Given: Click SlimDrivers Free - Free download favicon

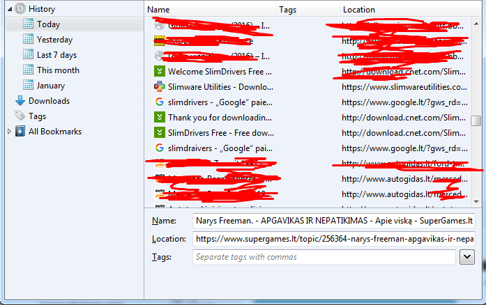Looking at the screenshot, I should (159, 132).
